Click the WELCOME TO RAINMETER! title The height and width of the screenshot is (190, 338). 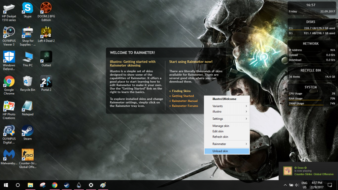click(x=132, y=52)
